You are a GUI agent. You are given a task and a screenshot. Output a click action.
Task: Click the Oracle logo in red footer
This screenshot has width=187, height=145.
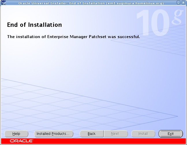coord(21,141)
